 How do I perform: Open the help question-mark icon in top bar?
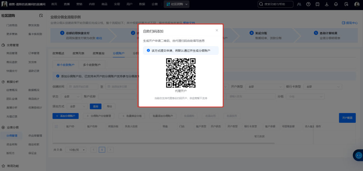click(x=308, y=4)
